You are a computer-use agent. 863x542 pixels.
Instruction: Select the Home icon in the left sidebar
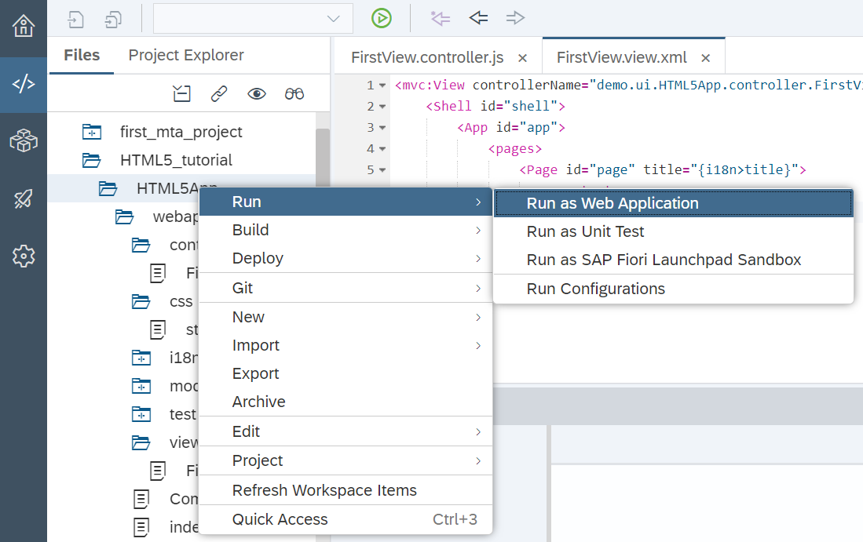tap(23, 26)
